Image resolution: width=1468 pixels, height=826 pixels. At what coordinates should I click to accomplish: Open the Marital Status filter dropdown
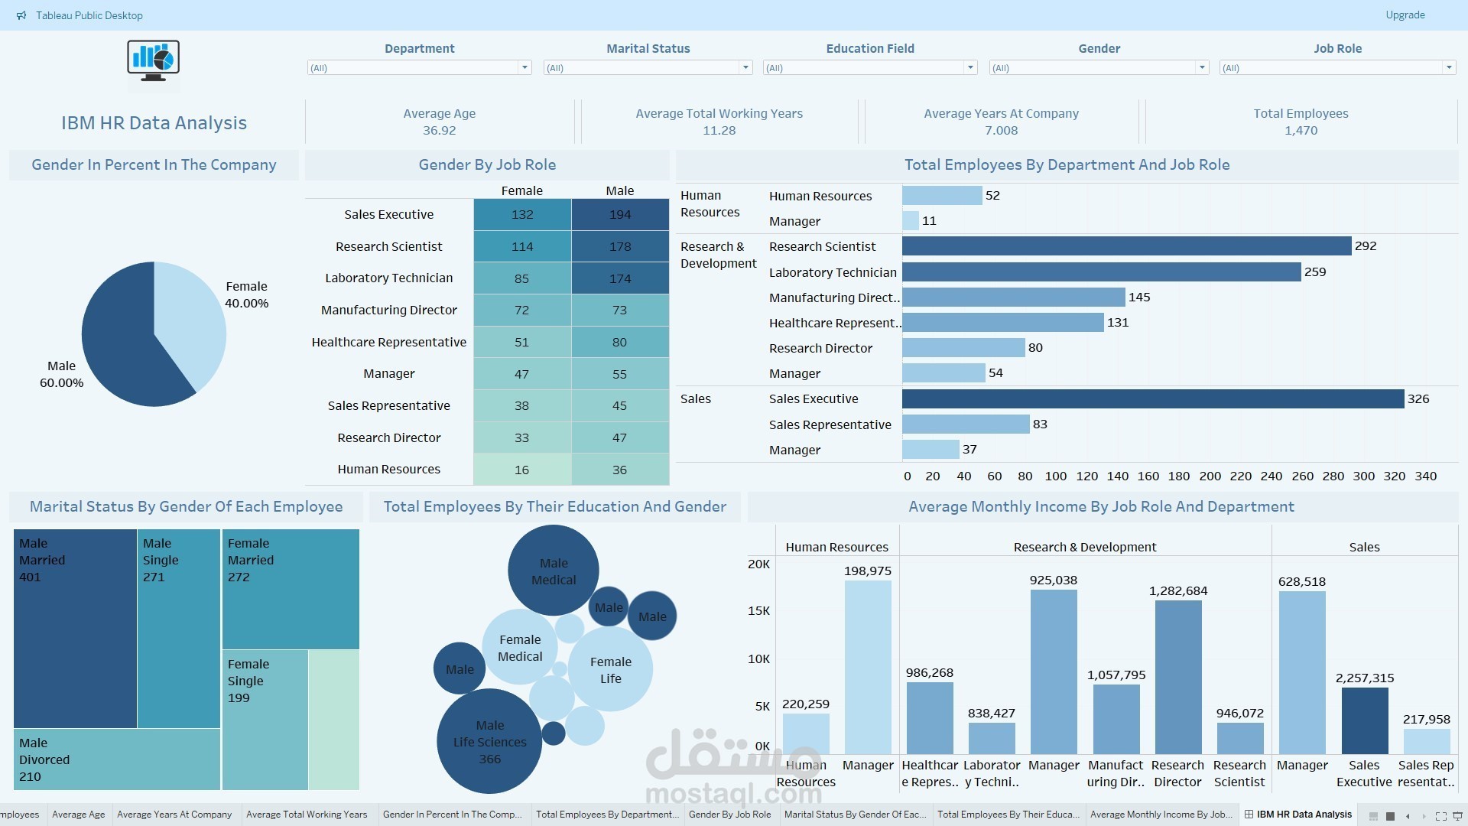pyautogui.click(x=648, y=68)
